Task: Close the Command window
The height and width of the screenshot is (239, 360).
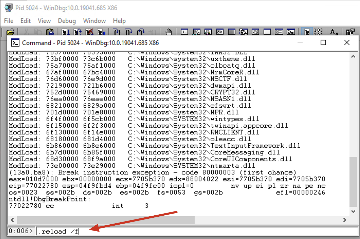Action: (x=347, y=43)
